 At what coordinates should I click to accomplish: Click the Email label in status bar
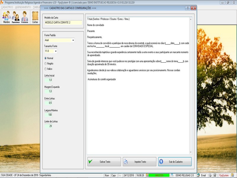(x=203, y=175)
